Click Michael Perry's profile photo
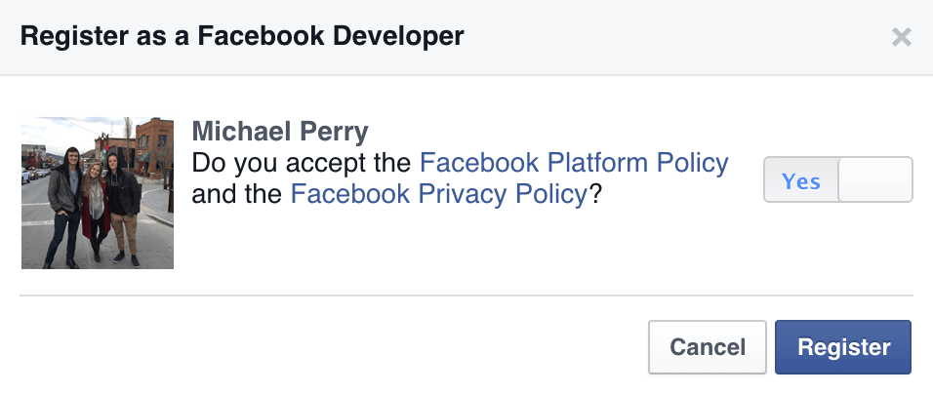 click(98, 192)
